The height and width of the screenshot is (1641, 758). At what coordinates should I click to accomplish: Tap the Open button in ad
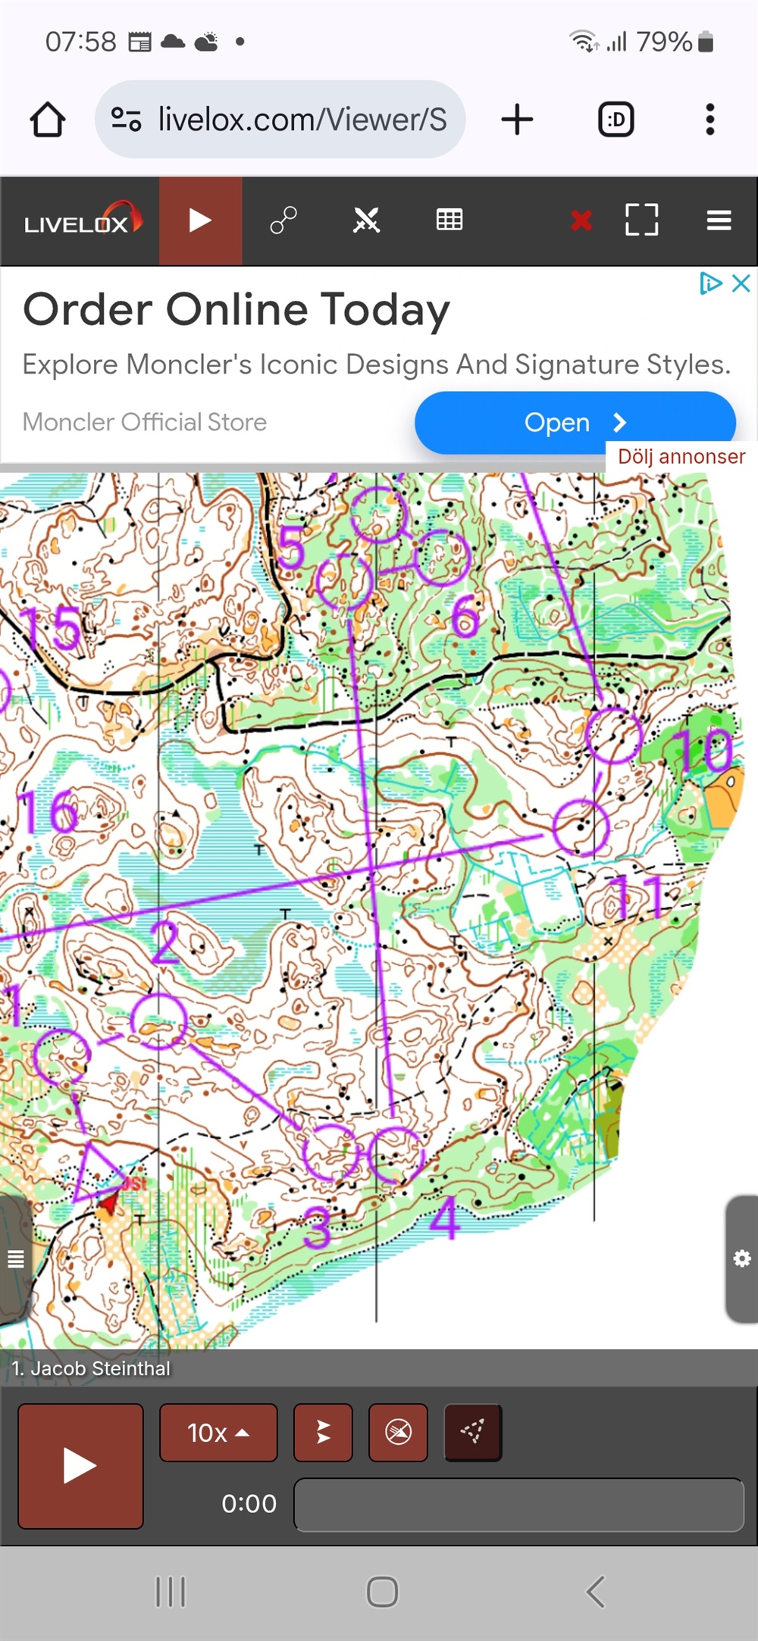click(x=575, y=423)
